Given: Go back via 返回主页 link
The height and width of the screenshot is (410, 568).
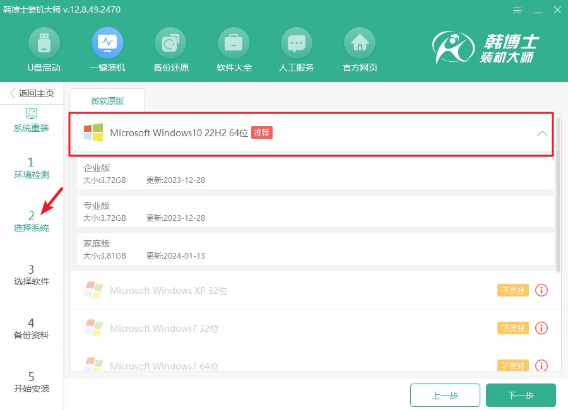Looking at the screenshot, I should [32, 93].
